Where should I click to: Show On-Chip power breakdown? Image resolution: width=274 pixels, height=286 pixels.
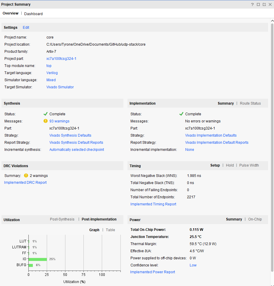(x=255, y=219)
